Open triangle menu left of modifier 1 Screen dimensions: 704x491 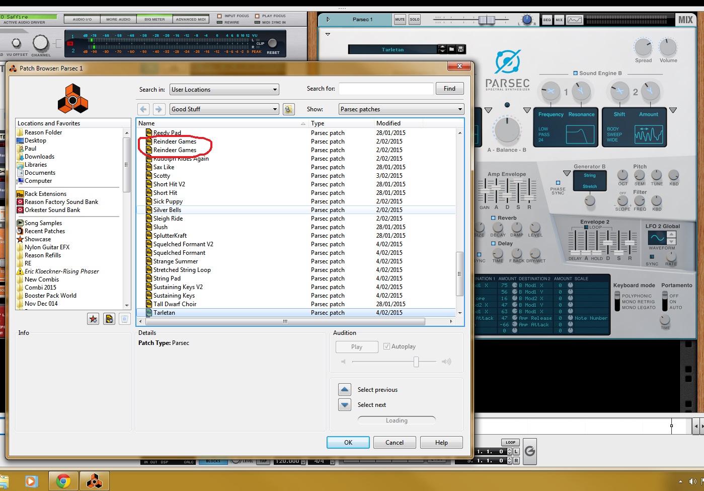pos(527,110)
